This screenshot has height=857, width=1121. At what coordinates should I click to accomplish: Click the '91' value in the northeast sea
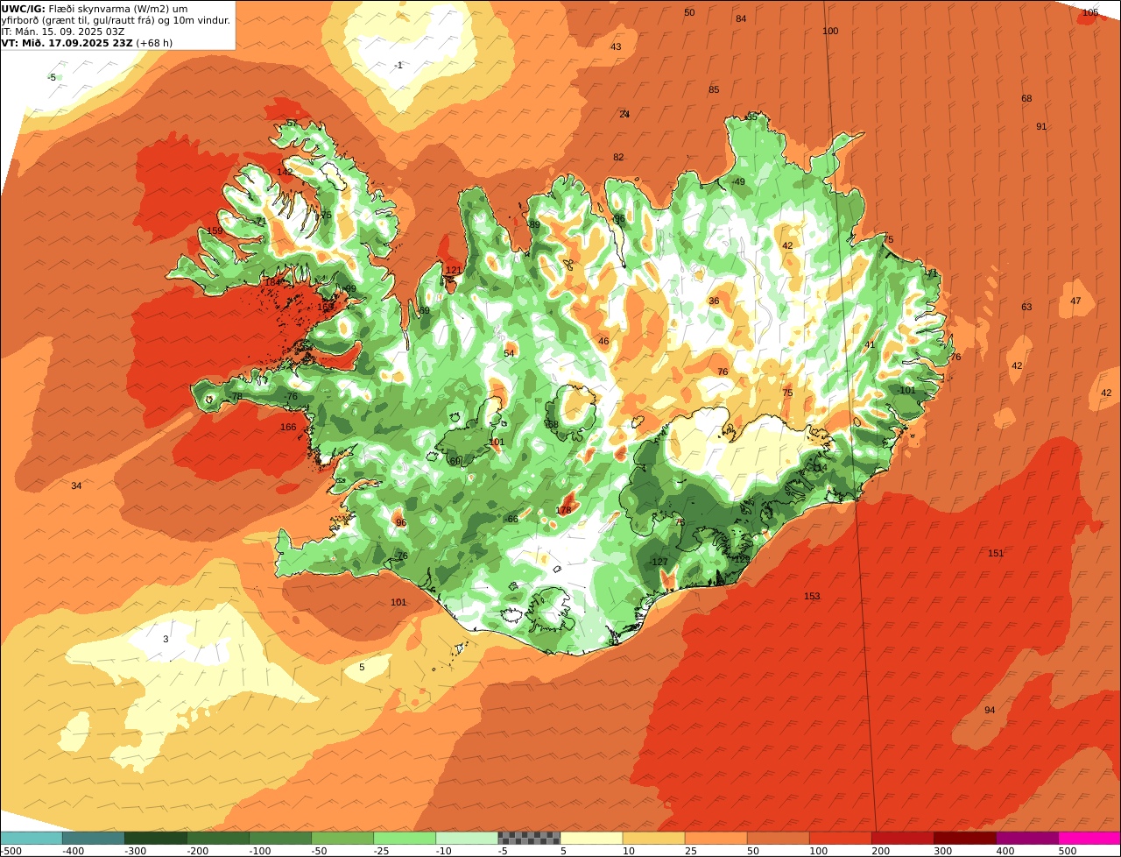click(x=1041, y=126)
